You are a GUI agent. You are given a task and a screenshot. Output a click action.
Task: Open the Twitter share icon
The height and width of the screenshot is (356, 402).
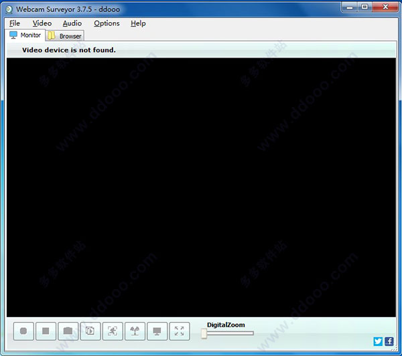coord(378,341)
